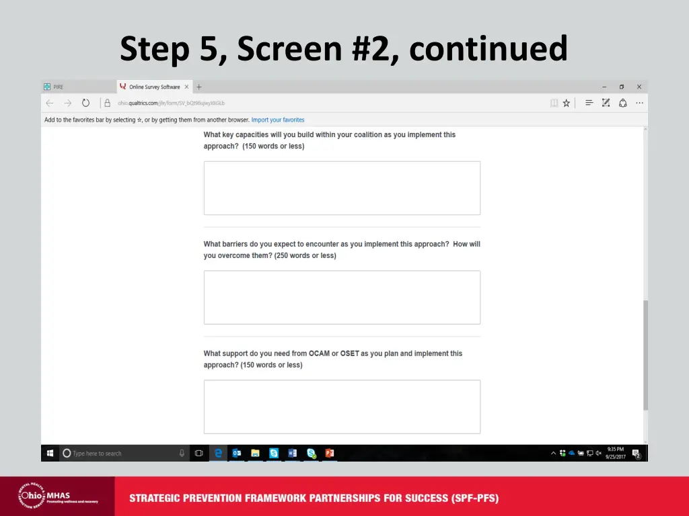This screenshot has width=689, height=516.
Task: Refresh the Qualtrics survey page
Action: pyautogui.click(x=85, y=103)
